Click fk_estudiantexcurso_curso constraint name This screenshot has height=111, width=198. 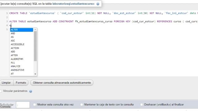click(x=94, y=21)
